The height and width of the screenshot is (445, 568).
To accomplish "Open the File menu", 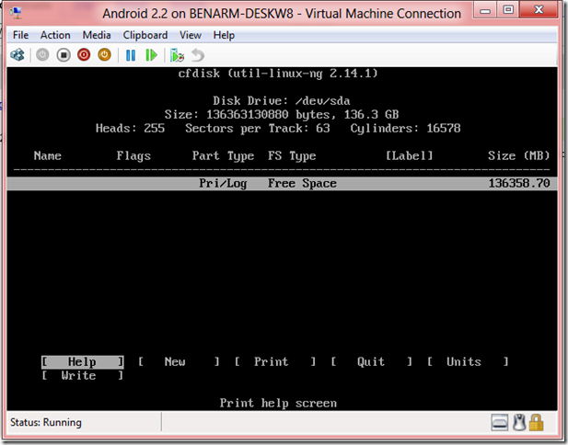I will 20,35.
